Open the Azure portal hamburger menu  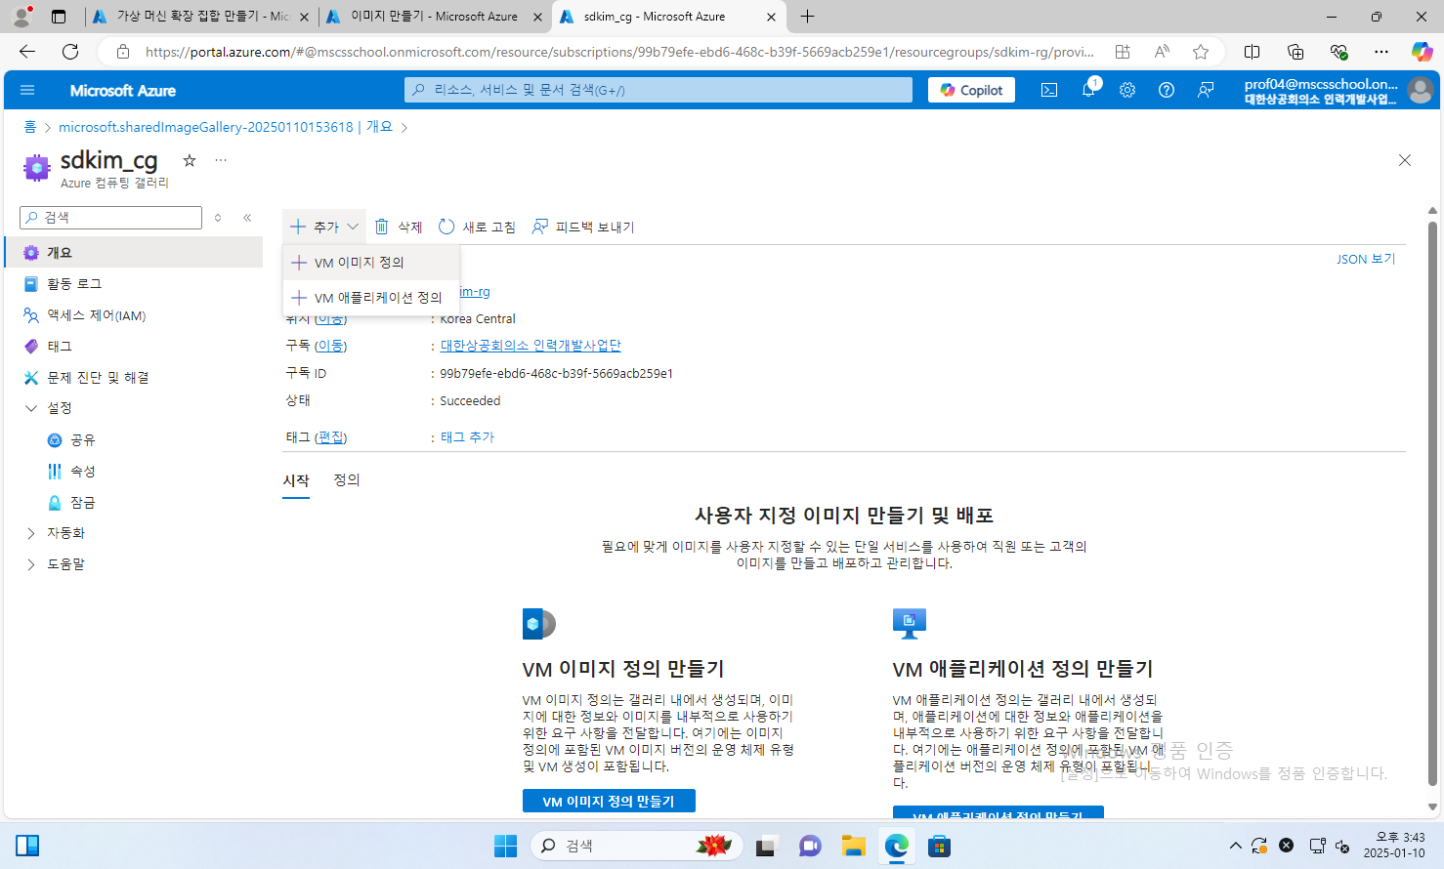pyautogui.click(x=27, y=90)
